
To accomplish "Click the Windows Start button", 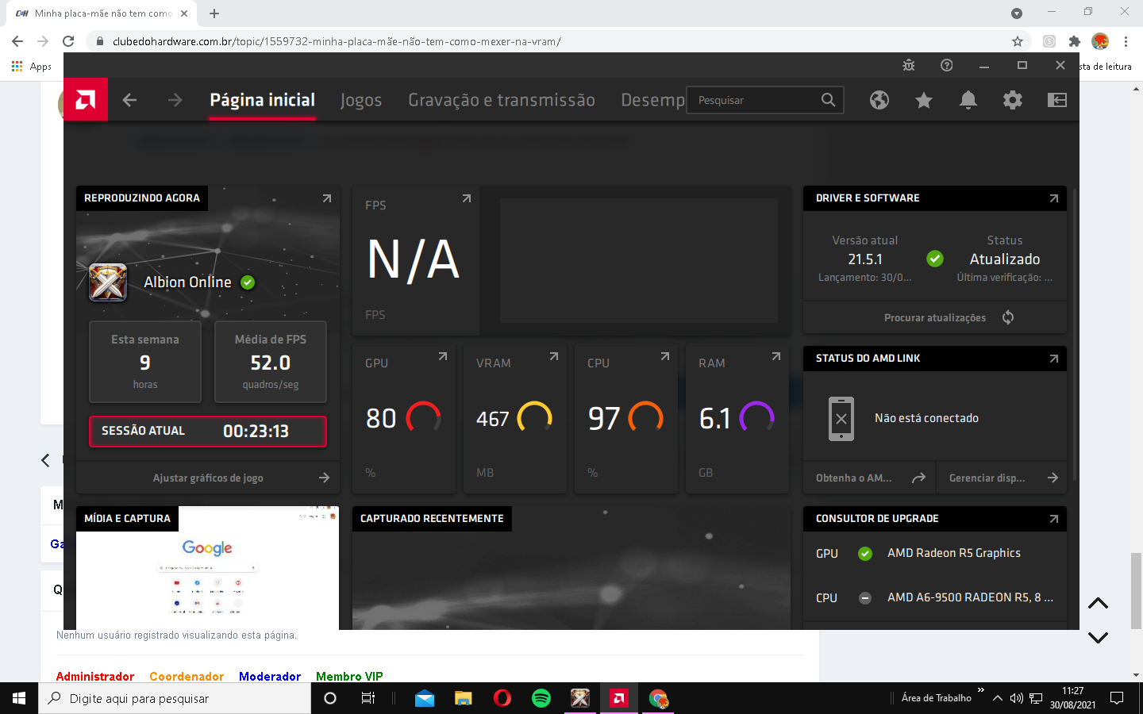I will point(19,698).
